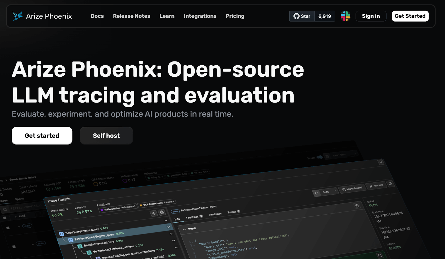Check the first chain row checkbox

[x=8, y=228]
